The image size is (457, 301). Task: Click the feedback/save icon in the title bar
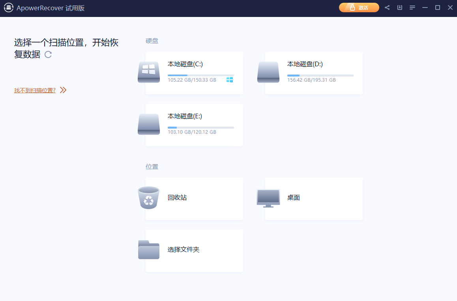click(399, 7)
